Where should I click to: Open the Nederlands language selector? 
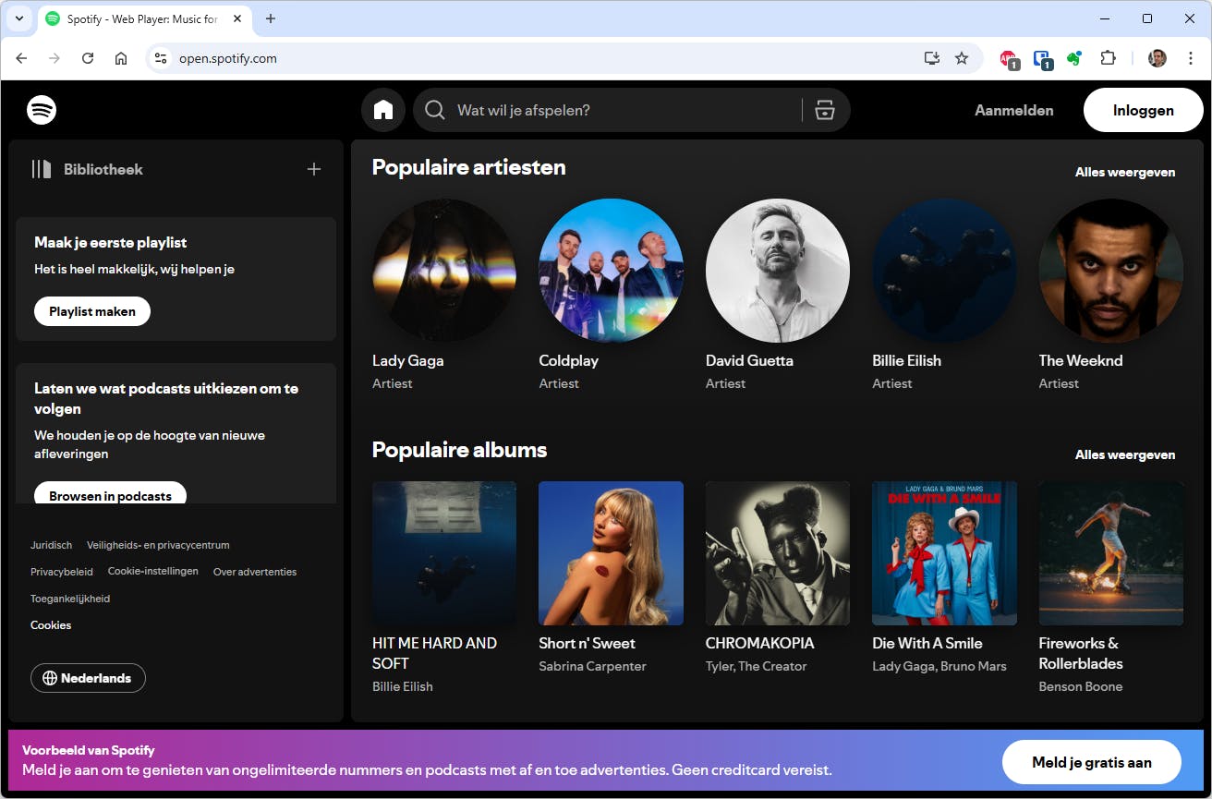tap(88, 678)
